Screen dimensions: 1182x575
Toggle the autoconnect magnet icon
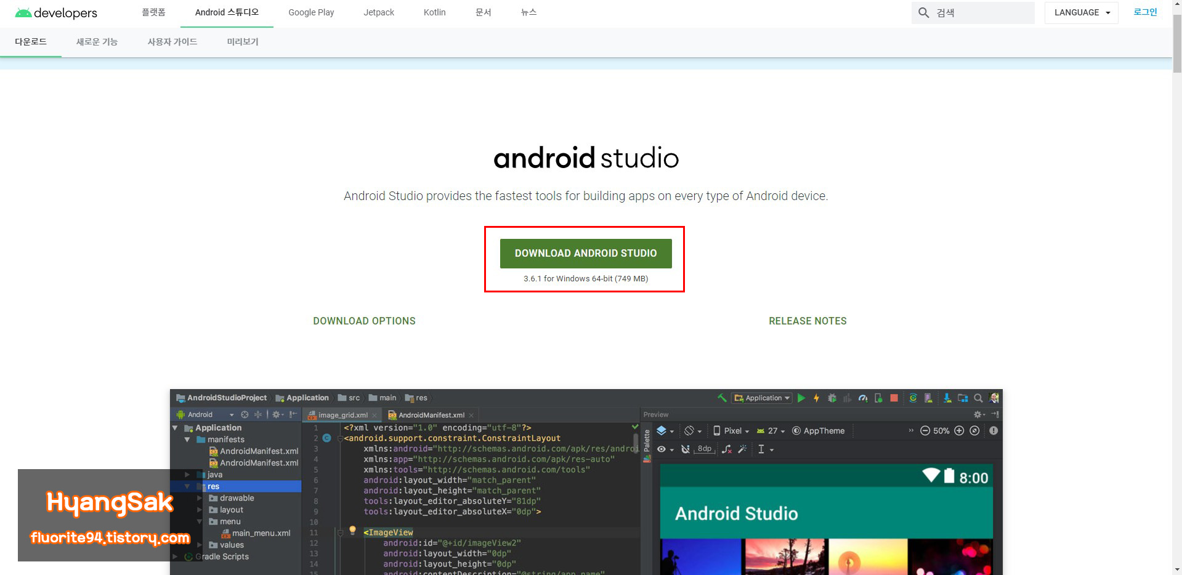pyautogui.click(x=686, y=449)
